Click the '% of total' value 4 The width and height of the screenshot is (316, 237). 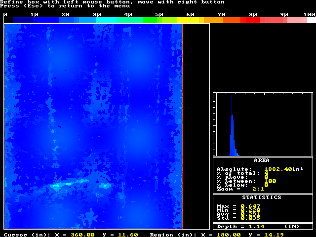tap(267, 173)
